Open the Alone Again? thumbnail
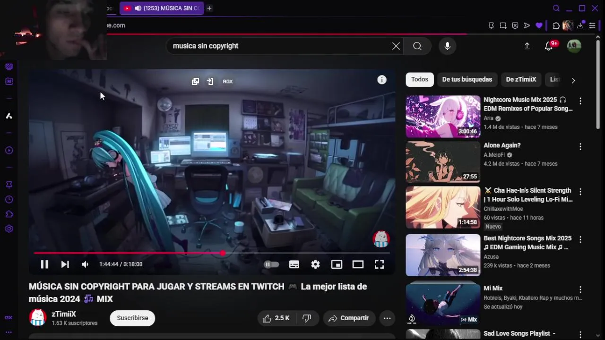 pyautogui.click(x=443, y=162)
